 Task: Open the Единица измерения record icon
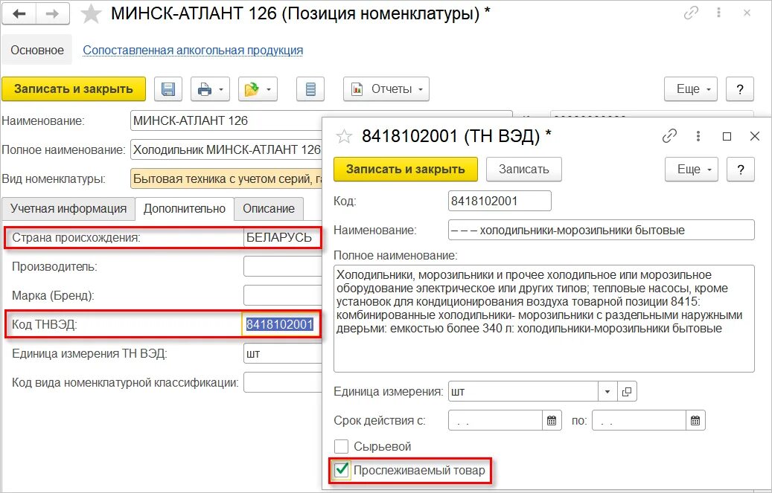pyautogui.click(x=626, y=392)
